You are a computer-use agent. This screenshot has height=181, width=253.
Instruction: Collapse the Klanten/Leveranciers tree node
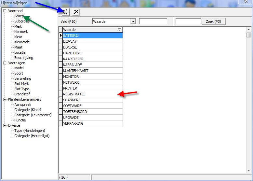tap(5, 100)
